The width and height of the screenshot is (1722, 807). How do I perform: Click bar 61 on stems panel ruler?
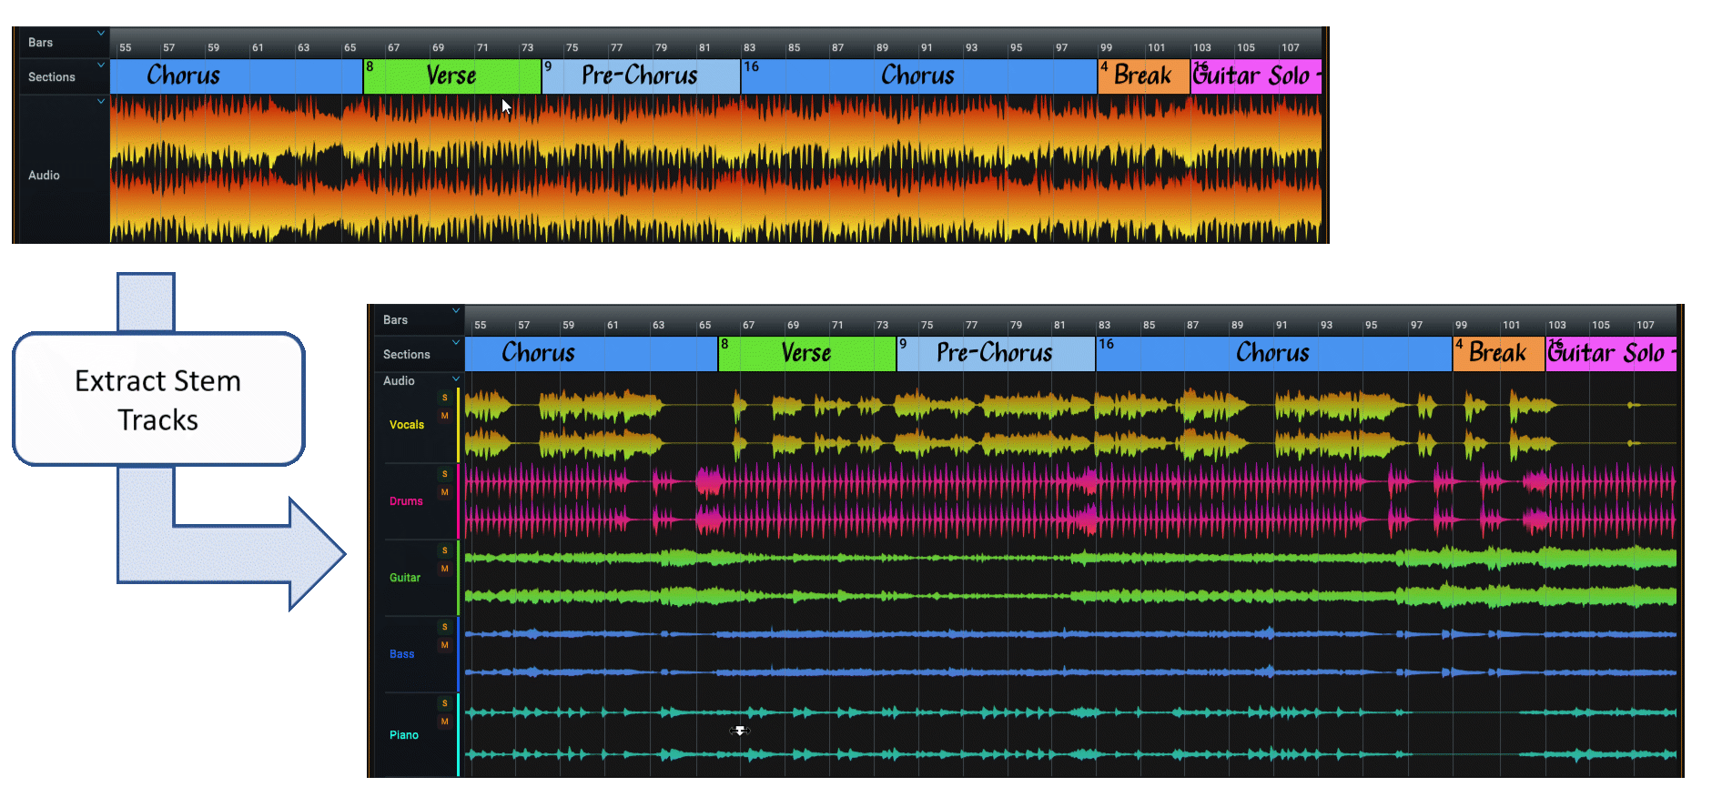pos(613,325)
